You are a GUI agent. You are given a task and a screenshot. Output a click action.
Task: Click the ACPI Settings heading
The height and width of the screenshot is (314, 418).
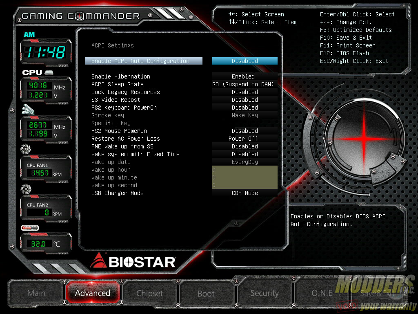click(x=113, y=45)
